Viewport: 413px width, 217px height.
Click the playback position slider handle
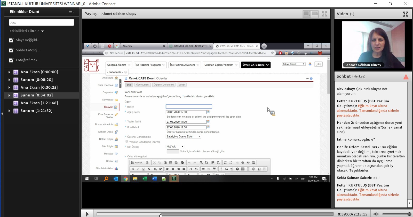pos(161,215)
